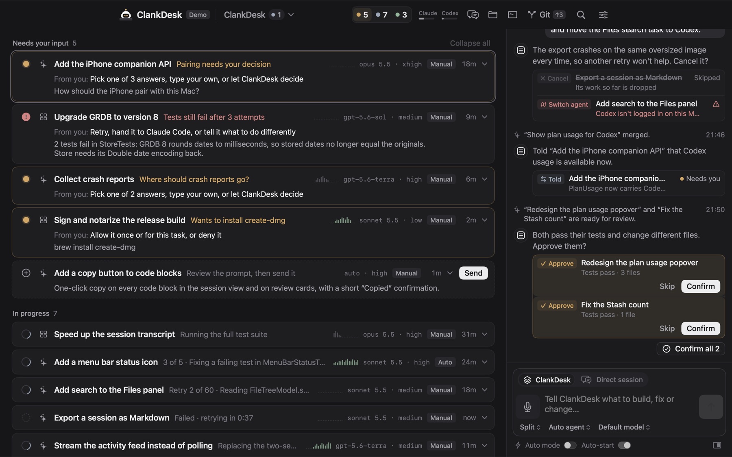The width and height of the screenshot is (732, 457).
Task: Switch to the Direct session tab
Action: click(612, 380)
